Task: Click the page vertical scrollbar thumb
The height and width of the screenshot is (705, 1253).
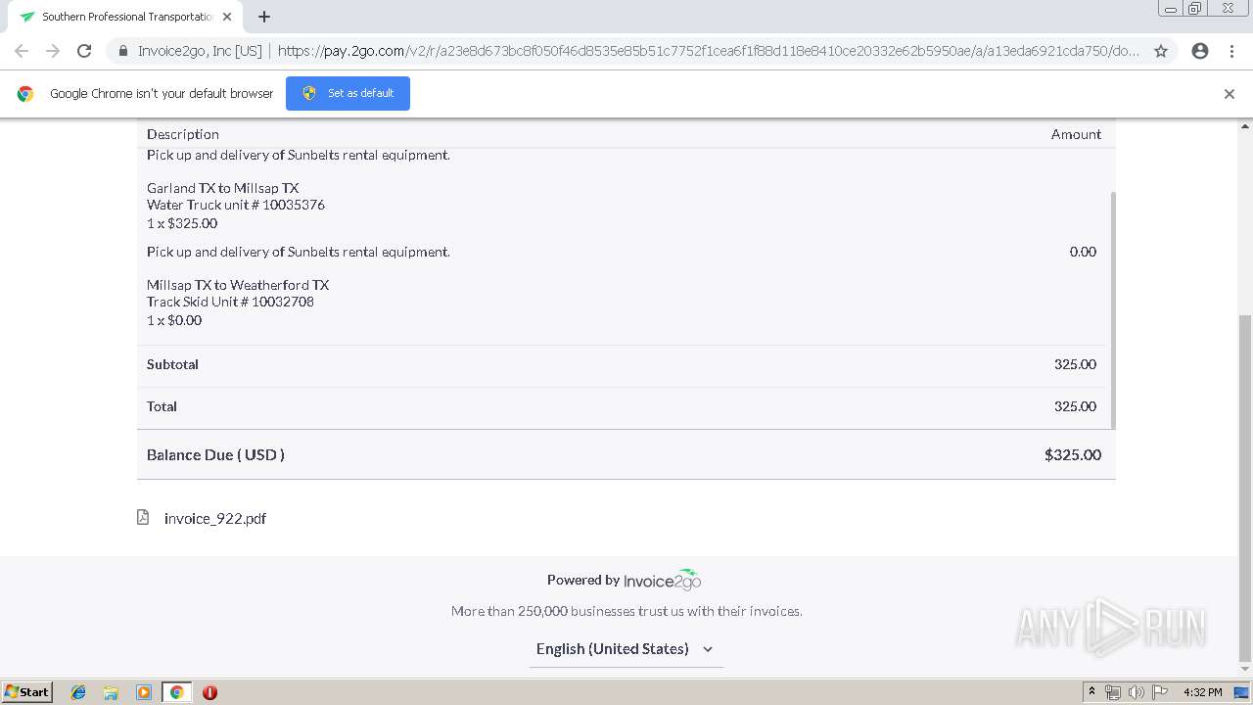Action: click(1245, 488)
